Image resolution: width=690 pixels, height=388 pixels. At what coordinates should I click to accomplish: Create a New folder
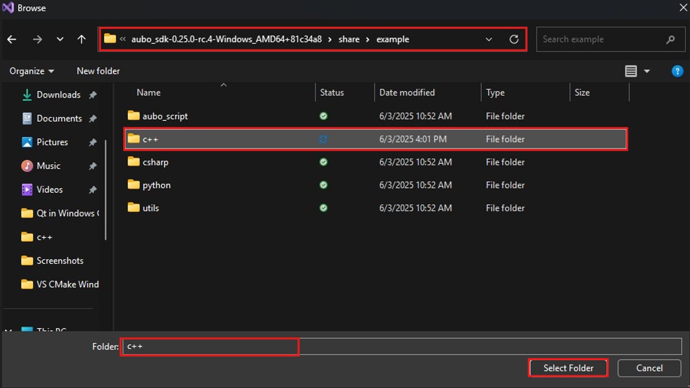point(98,71)
